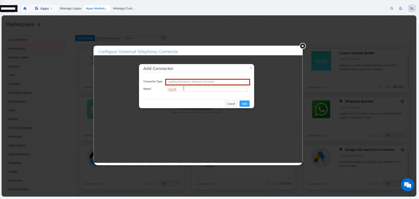Click Cancel in Add Connector dialog
Screen dimensions: 419x199
click(x=231, y=104)
